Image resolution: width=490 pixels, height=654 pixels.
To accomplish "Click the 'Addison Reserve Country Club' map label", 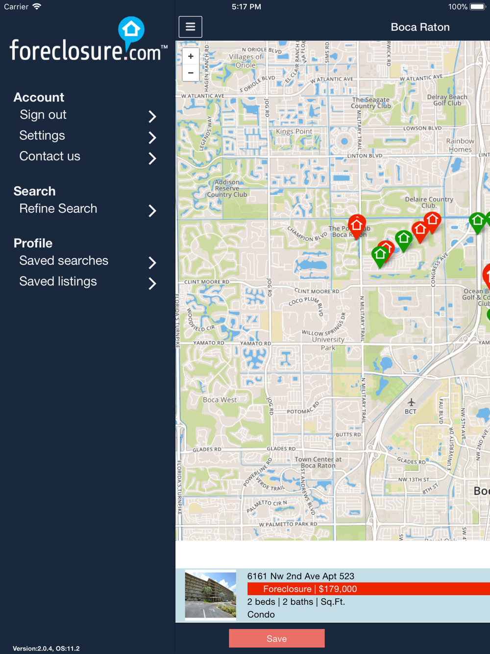I will (227, 188).
